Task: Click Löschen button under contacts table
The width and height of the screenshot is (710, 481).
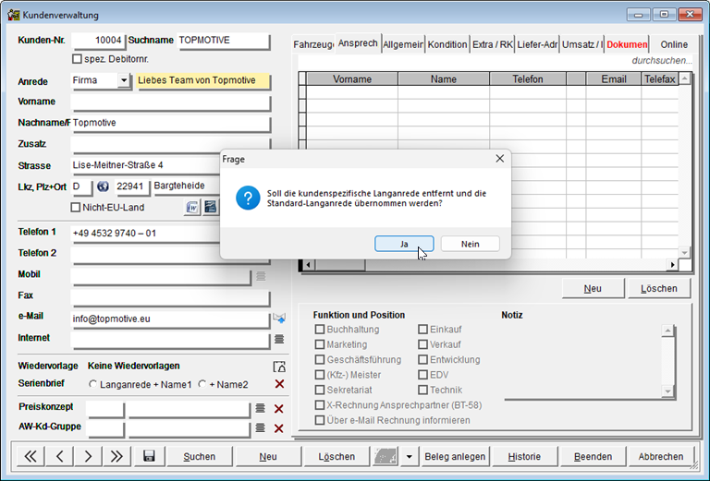Action: click(x=659, y=288)
